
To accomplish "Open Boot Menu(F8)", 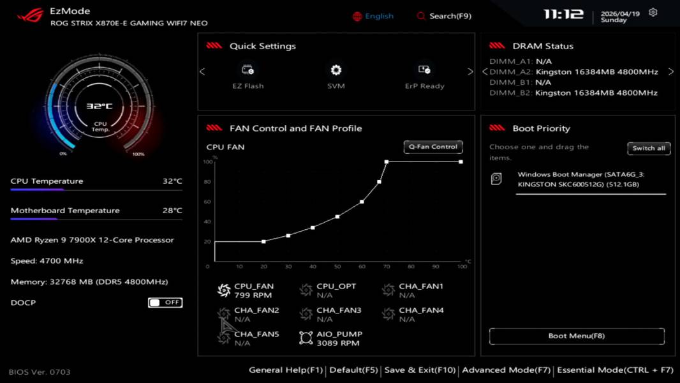I will coord(577,336).
